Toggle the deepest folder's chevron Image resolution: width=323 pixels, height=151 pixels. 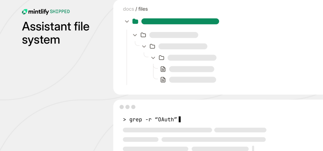tap(153, 58)
